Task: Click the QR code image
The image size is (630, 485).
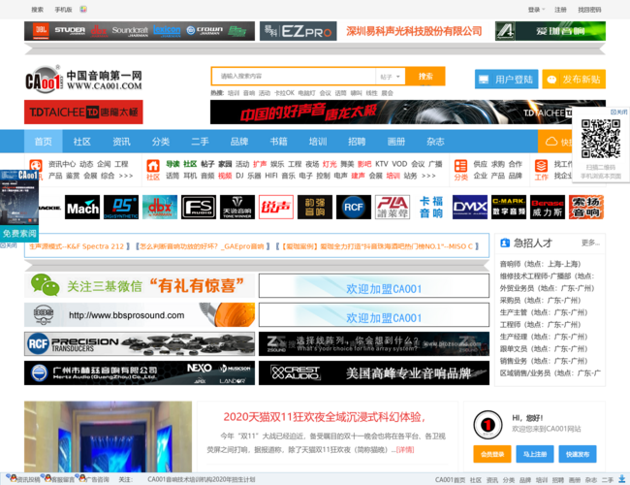Action: pos(601,139)
